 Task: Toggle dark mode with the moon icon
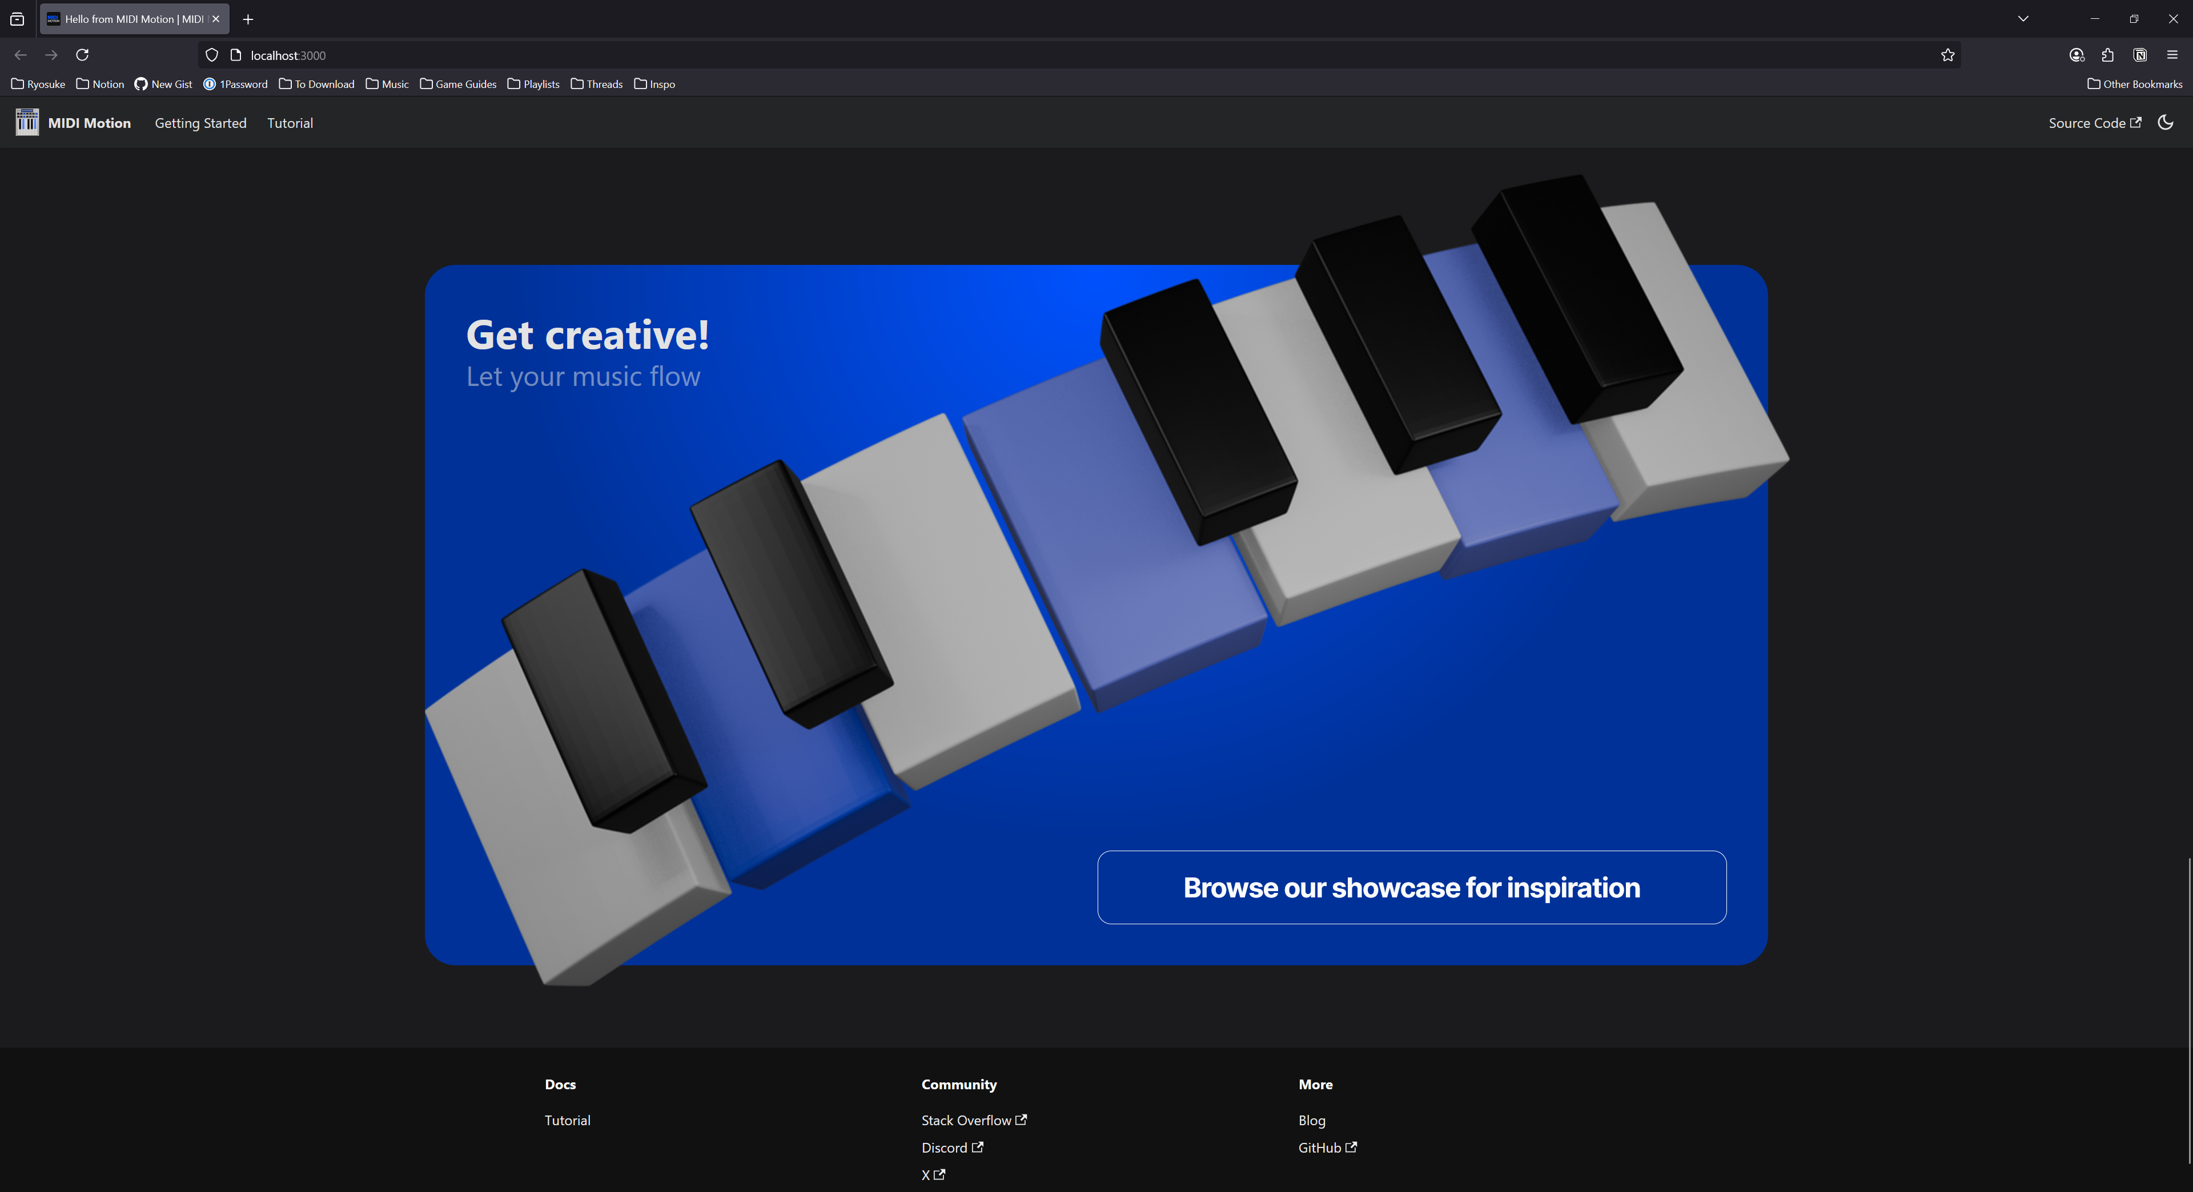(2166, 123)
